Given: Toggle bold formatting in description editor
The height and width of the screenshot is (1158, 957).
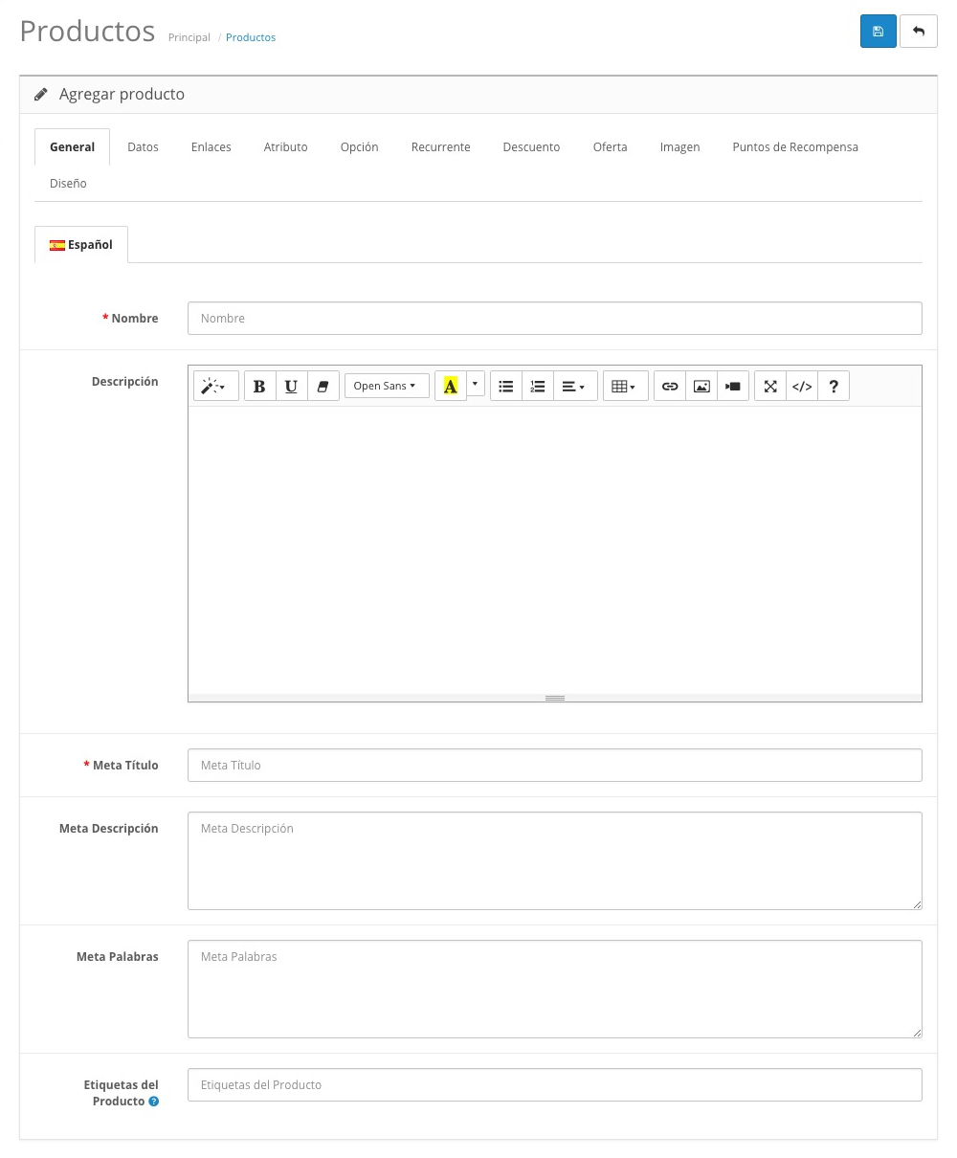Looking at the screenshot, I should tap(259, 387).
